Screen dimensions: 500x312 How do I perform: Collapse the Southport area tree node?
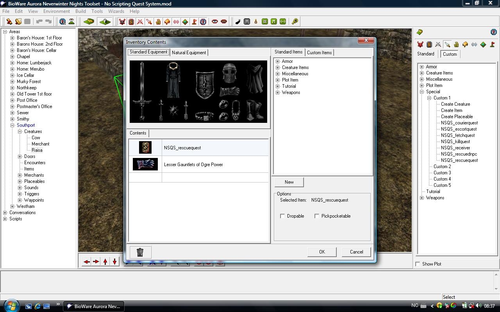coord(12,125)
